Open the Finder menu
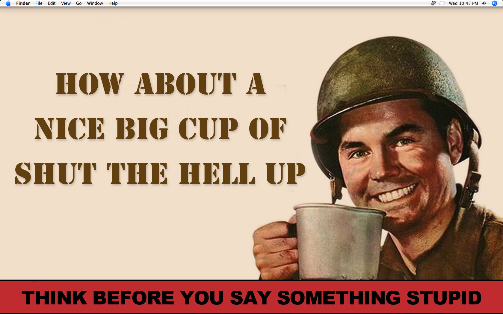Image resolution: width=503 pixels, height=314 pixels. coord(23,3)
